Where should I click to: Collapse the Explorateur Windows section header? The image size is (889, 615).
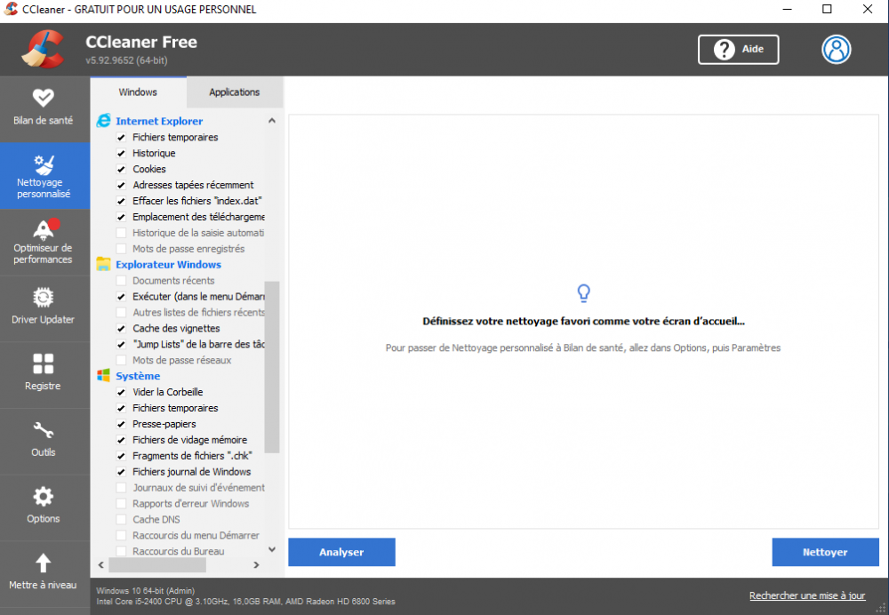tap(168, 264)
